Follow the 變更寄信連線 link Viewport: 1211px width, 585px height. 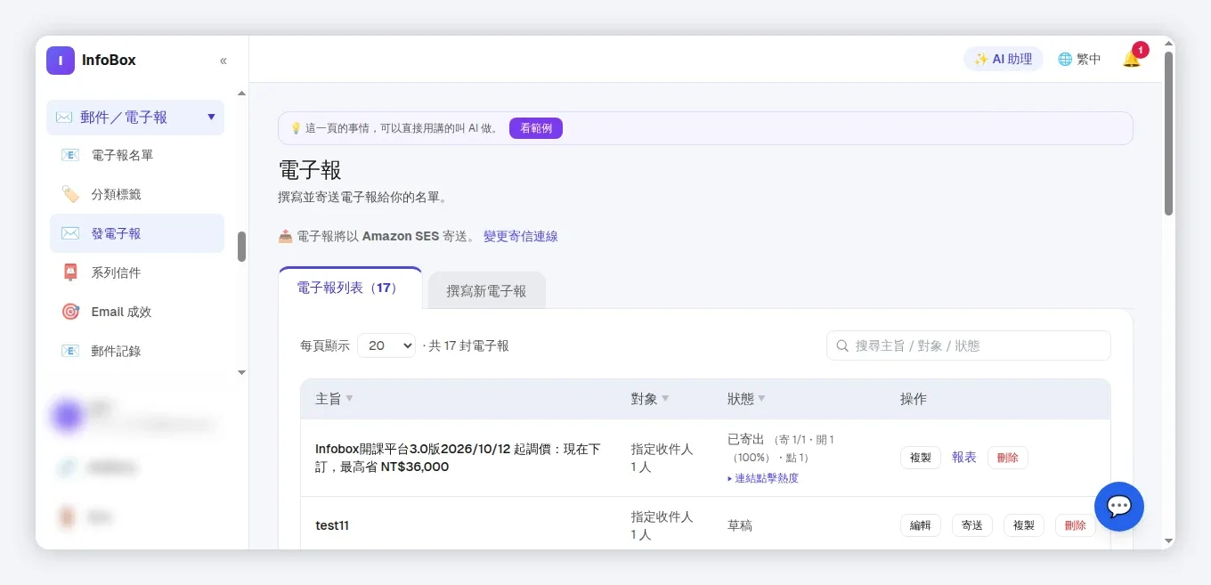pos(521,236)
